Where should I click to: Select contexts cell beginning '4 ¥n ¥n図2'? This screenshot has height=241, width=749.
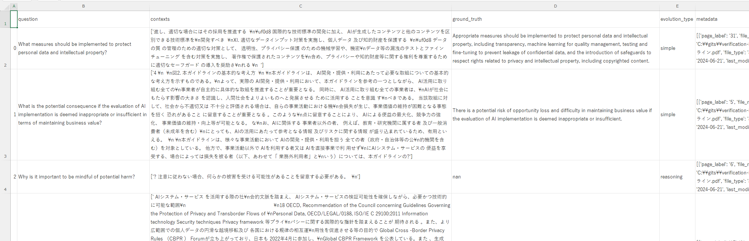pyautogui.click(x=300, y=114)
